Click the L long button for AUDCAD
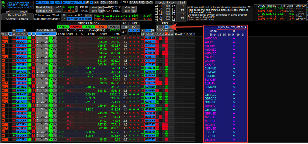 [x=29, y=38]
